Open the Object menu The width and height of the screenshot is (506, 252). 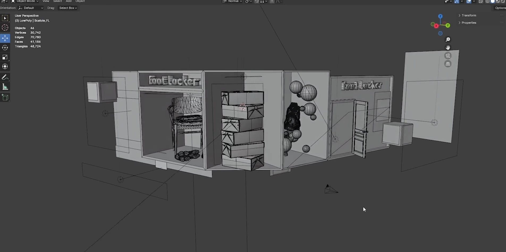pos(80,1)
